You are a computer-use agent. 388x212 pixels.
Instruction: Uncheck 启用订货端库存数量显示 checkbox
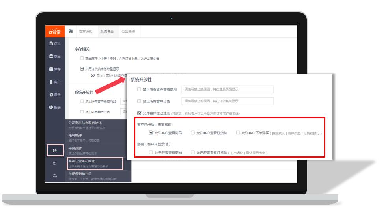click(x=82, y=69)
